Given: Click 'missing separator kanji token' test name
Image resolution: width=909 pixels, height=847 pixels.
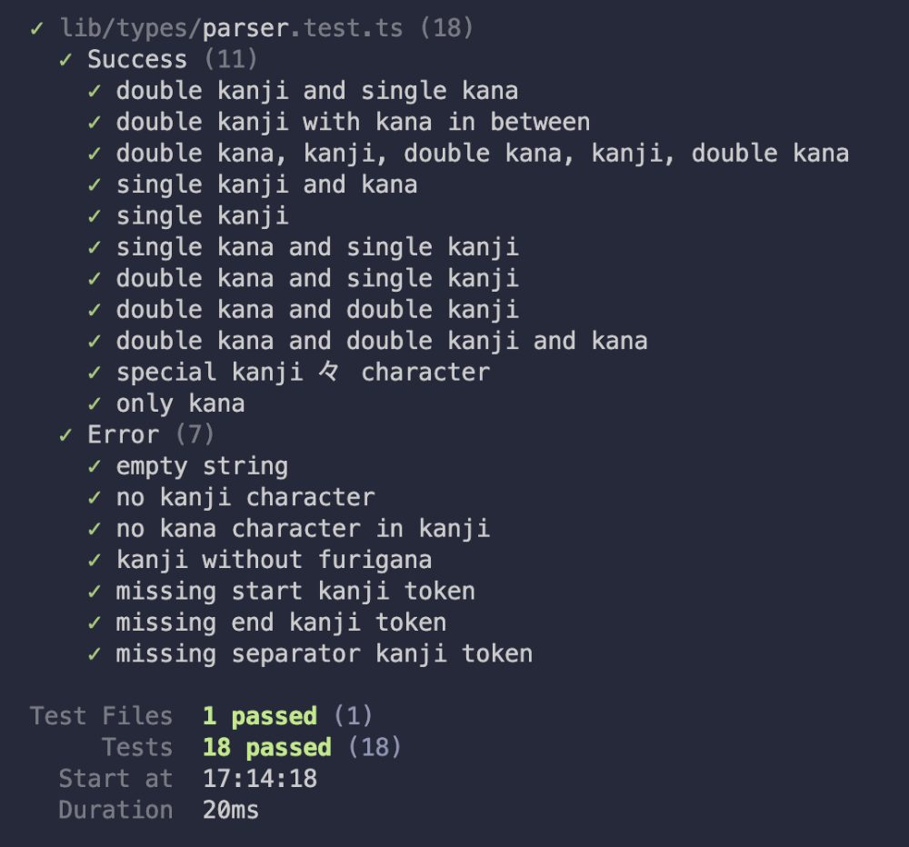Looking at the screenshot, I should (324, 653).
